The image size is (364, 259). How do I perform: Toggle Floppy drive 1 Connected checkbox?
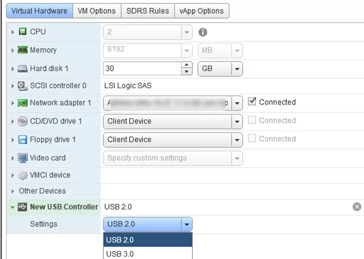coord(252,138)
